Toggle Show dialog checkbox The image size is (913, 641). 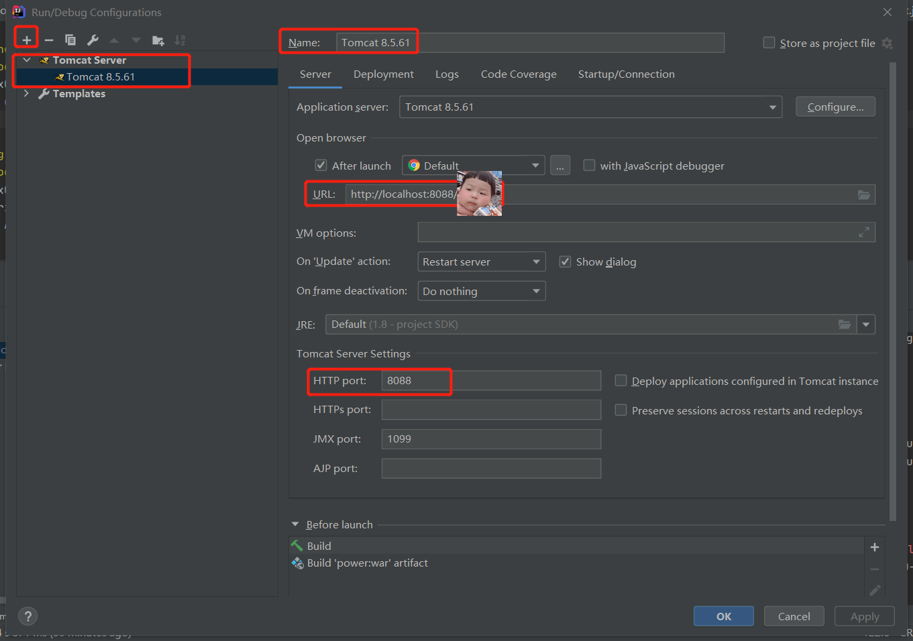tap(565, 261)
